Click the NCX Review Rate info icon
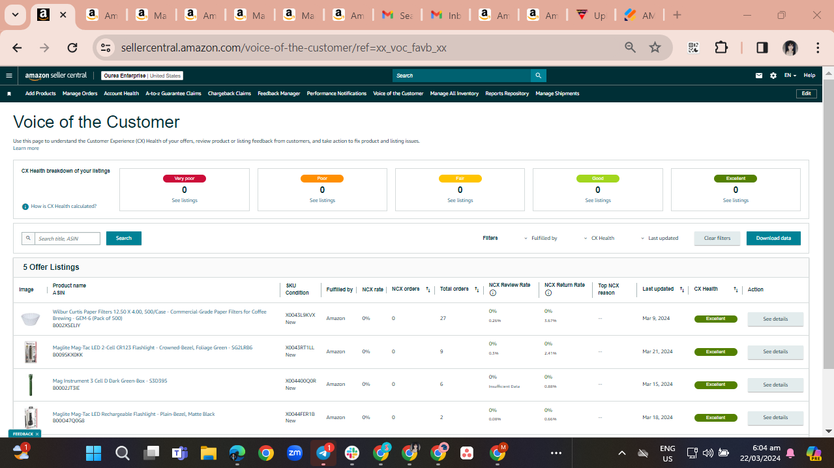 (493, 293)
